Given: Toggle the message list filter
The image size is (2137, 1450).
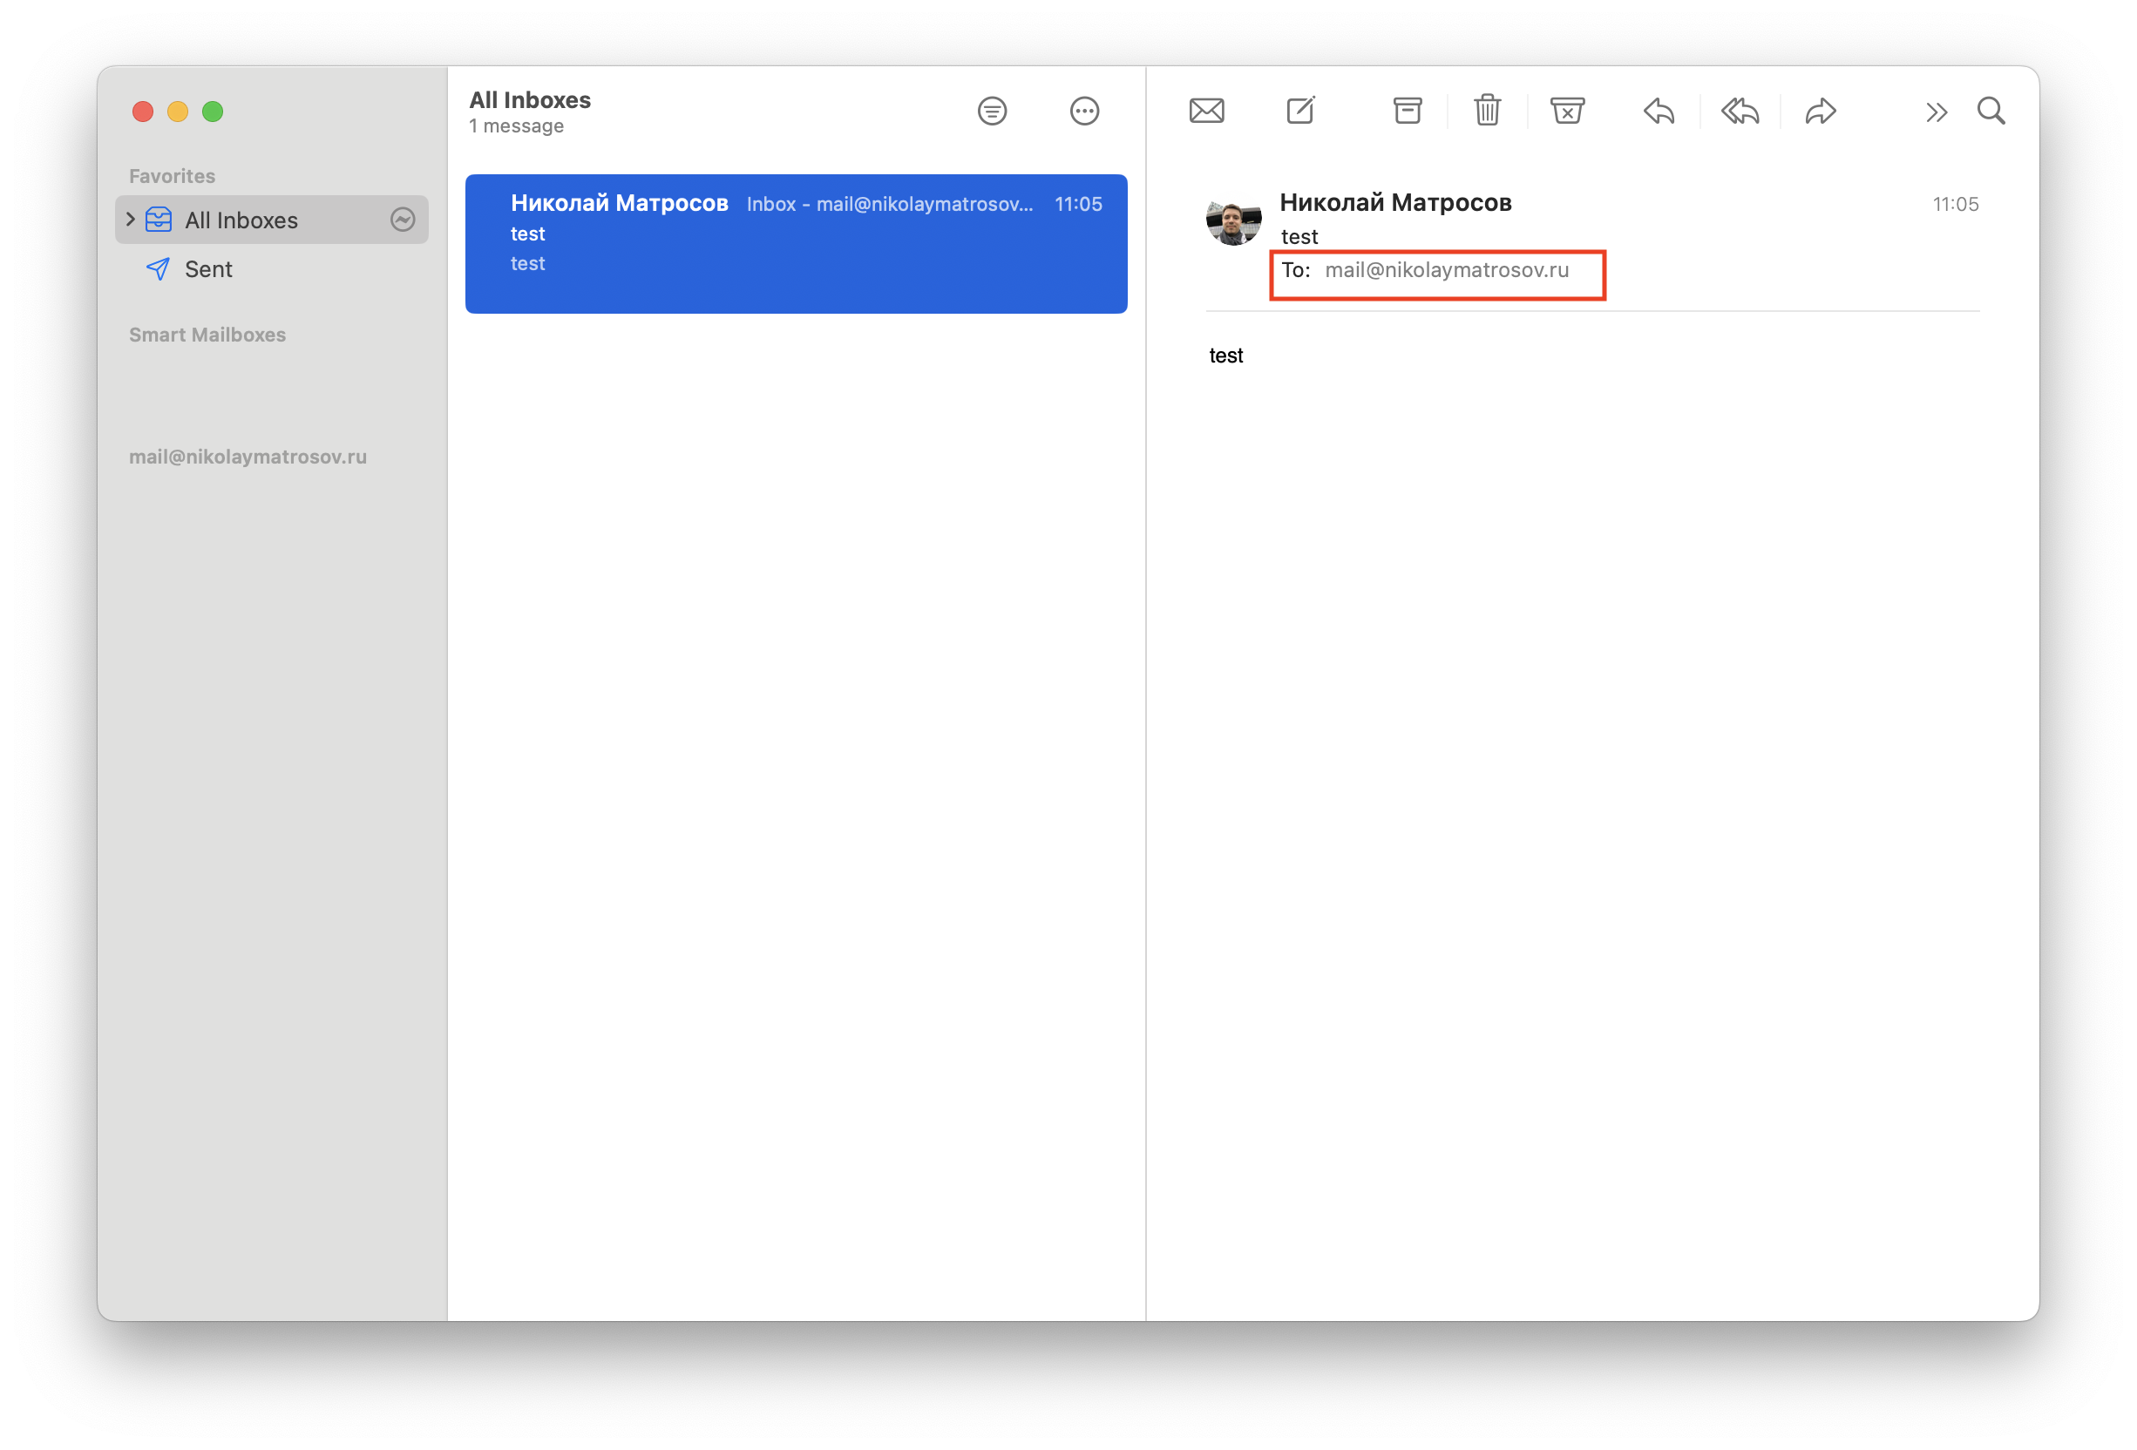Looking at the screenshot, I should pyautogui.click(x=992, y=111).
